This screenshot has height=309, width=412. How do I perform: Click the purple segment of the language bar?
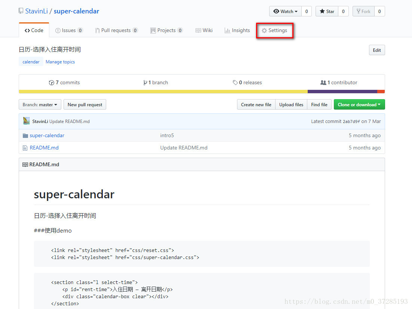click(x=342, y=92)
